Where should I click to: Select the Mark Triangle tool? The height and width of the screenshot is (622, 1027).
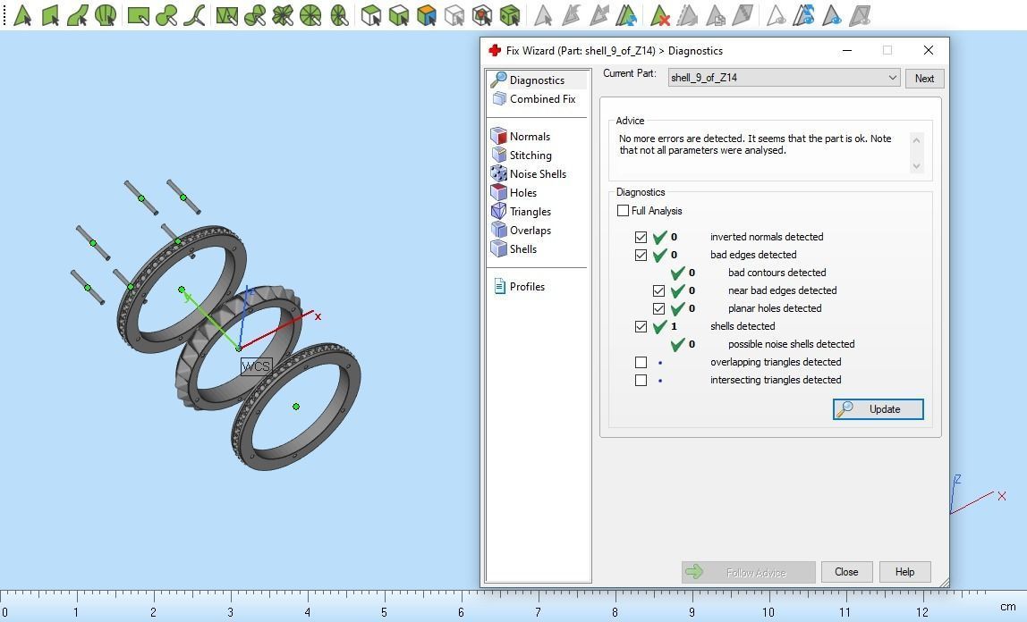point(22,15)
